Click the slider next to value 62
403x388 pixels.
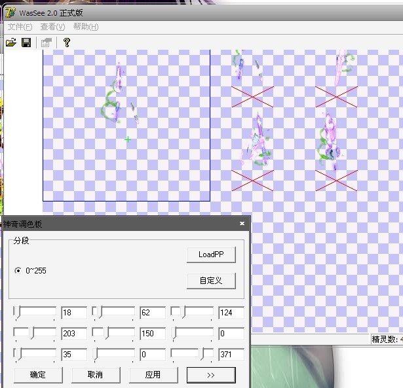[113, 313]
